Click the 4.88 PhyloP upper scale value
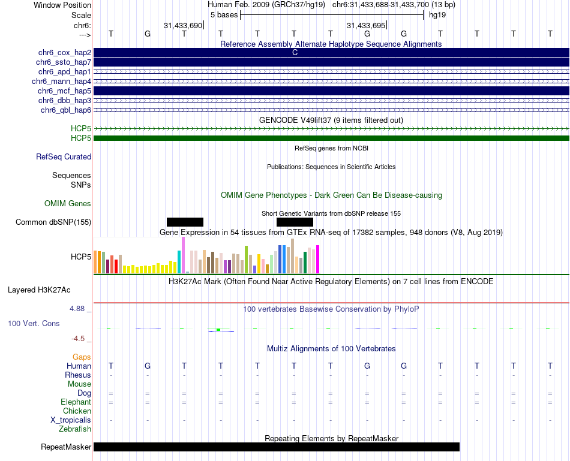 pyautogui.click(x=77, y=308)
